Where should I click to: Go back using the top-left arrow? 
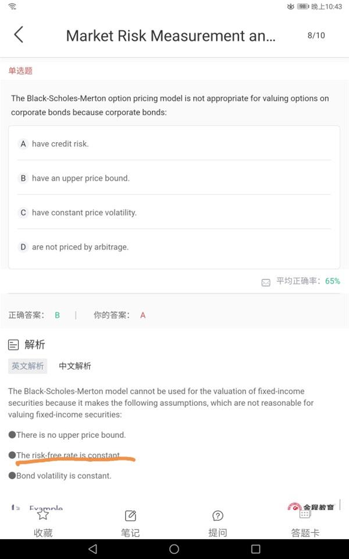tap(19, 34)
